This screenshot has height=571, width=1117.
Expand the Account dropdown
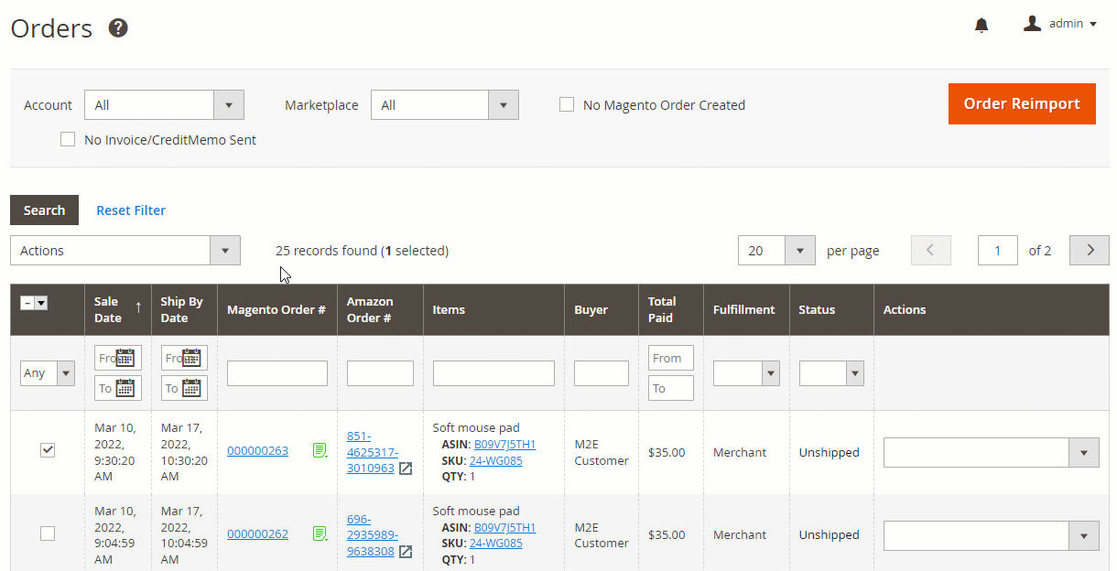(x=164, y=105)
